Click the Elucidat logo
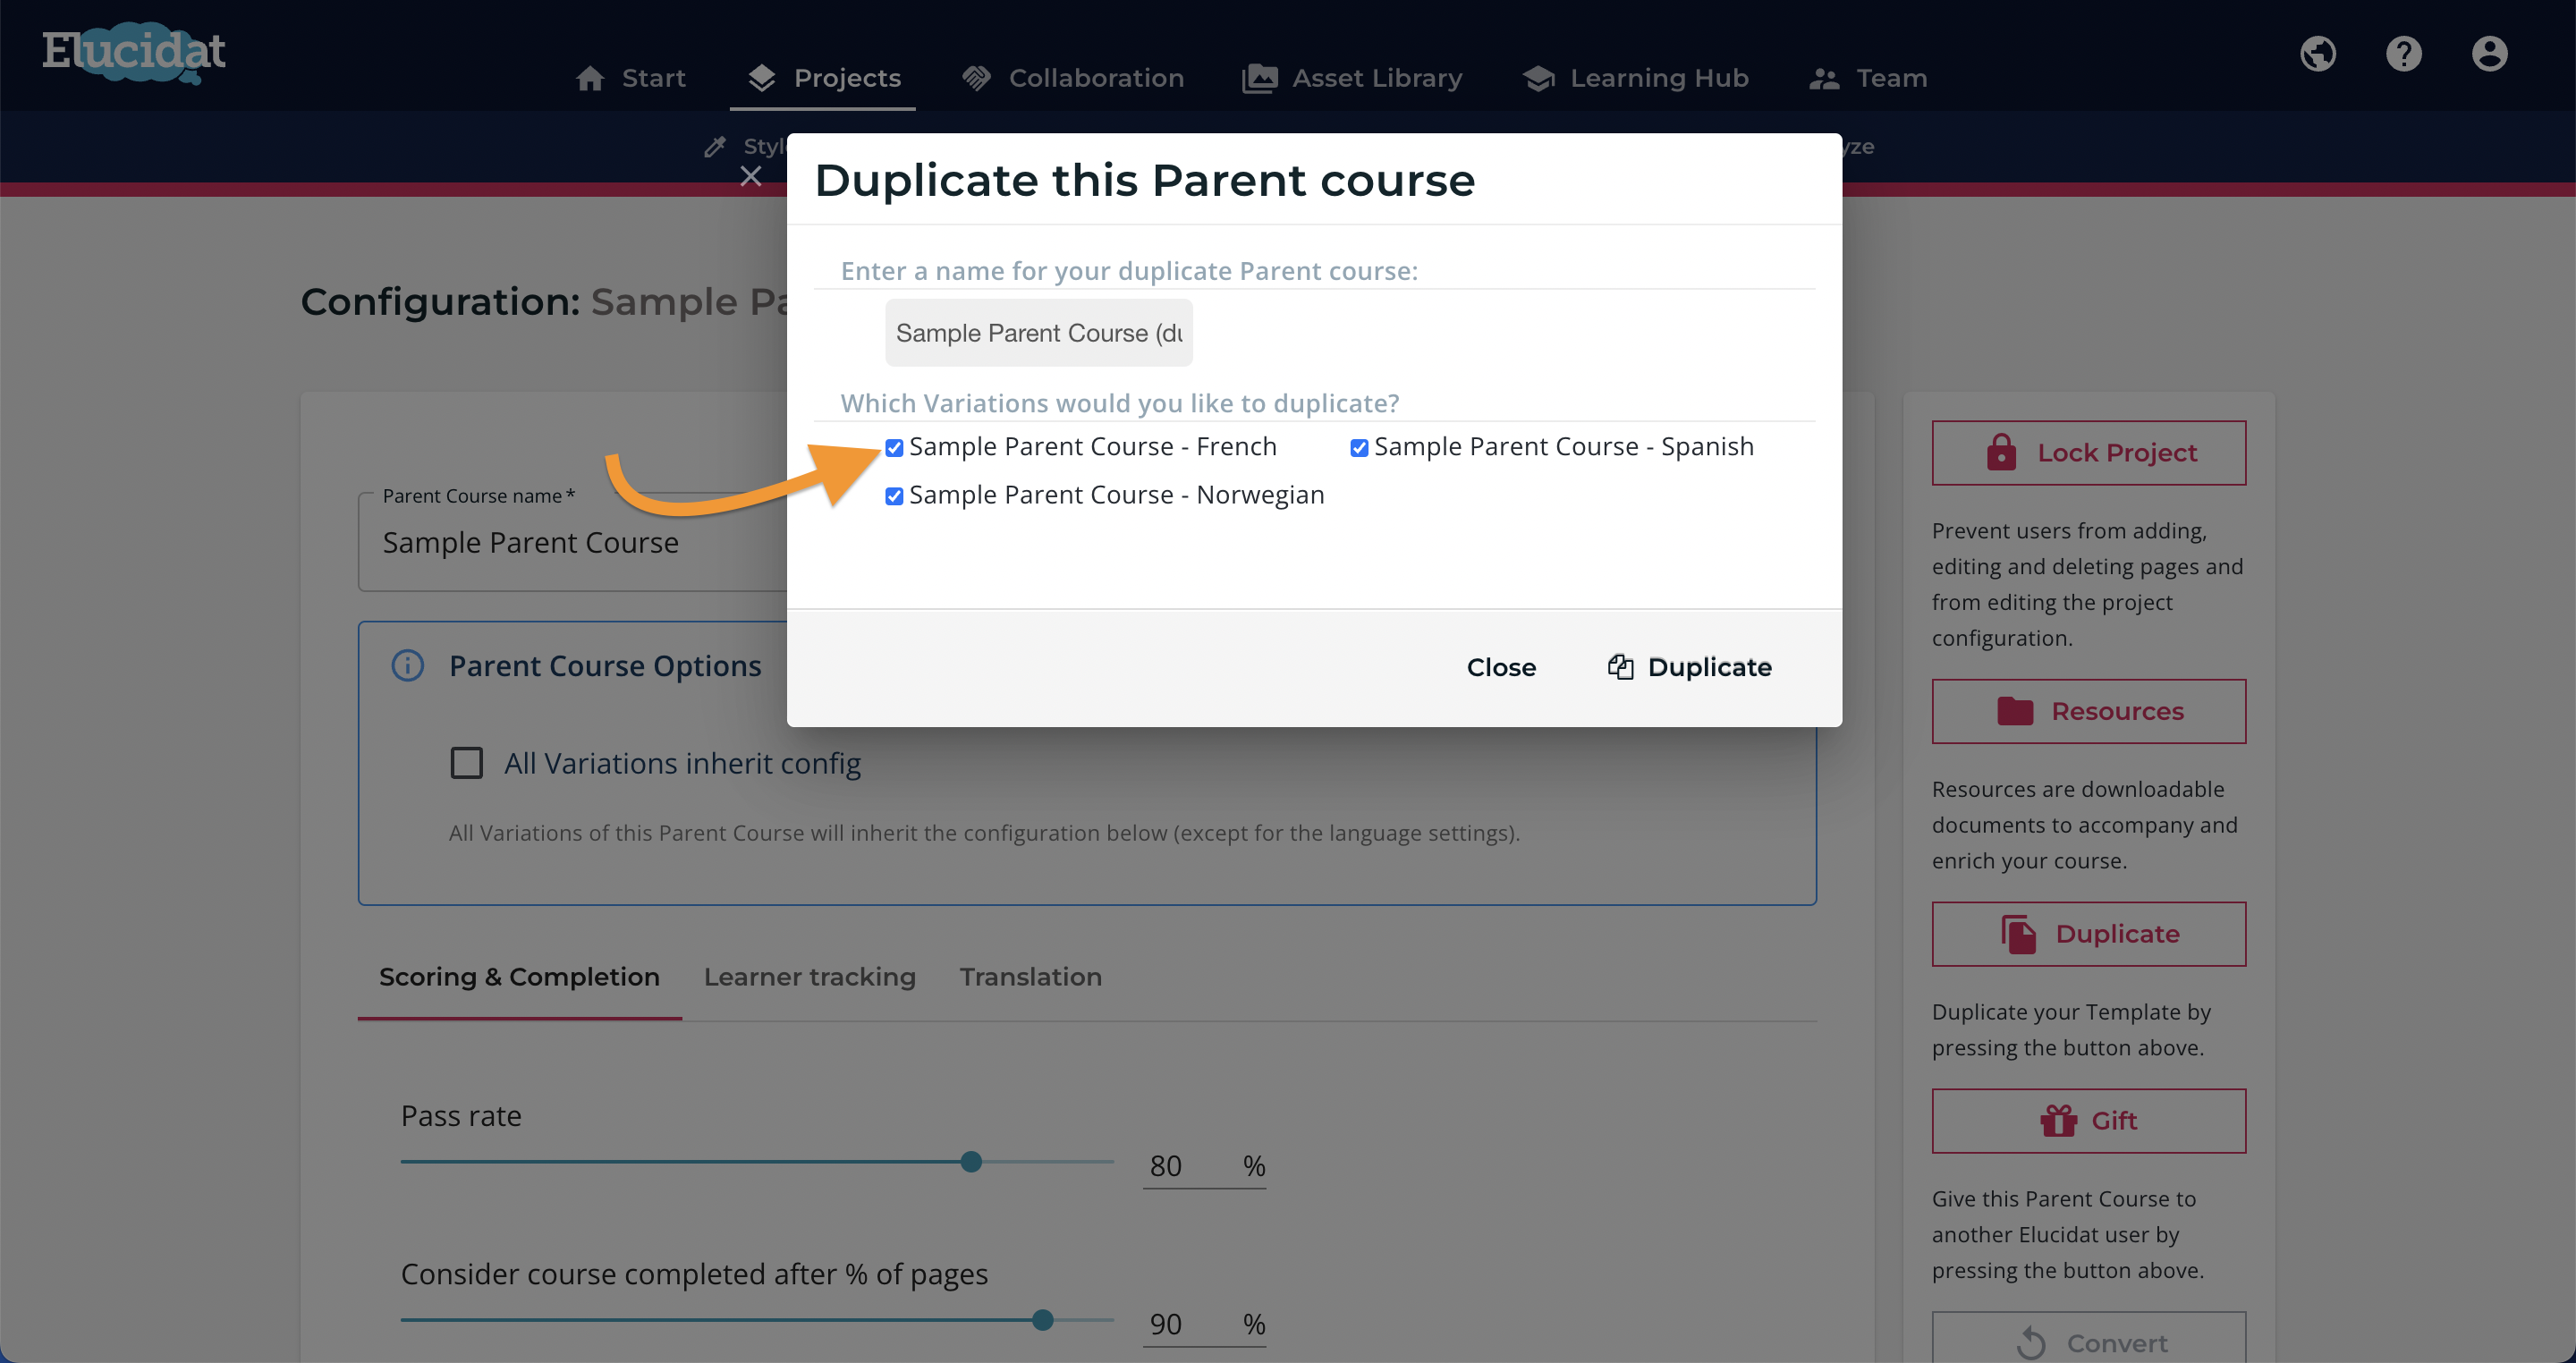Image resolution: width=2576 pixels, height=1363 pixels. [134, 52]
